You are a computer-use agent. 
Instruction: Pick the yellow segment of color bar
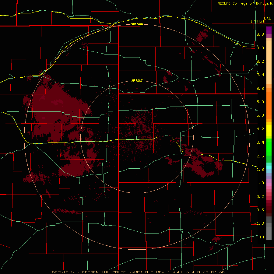269,130
